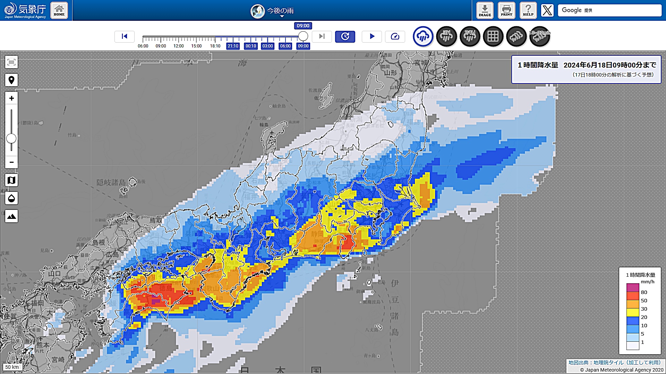Select the location pin tool
The width and height of the screenshot is (666, 374).
pos(11,80)
